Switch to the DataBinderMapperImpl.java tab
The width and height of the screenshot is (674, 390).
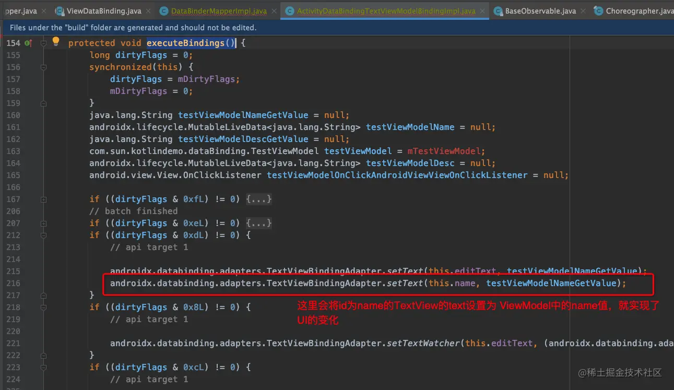[218, 11]
